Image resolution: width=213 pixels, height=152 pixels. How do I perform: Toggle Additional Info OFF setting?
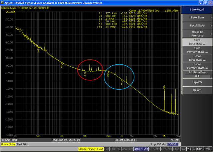tap(197, 74)
